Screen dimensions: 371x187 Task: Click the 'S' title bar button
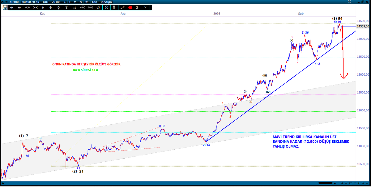click(81, 2)
